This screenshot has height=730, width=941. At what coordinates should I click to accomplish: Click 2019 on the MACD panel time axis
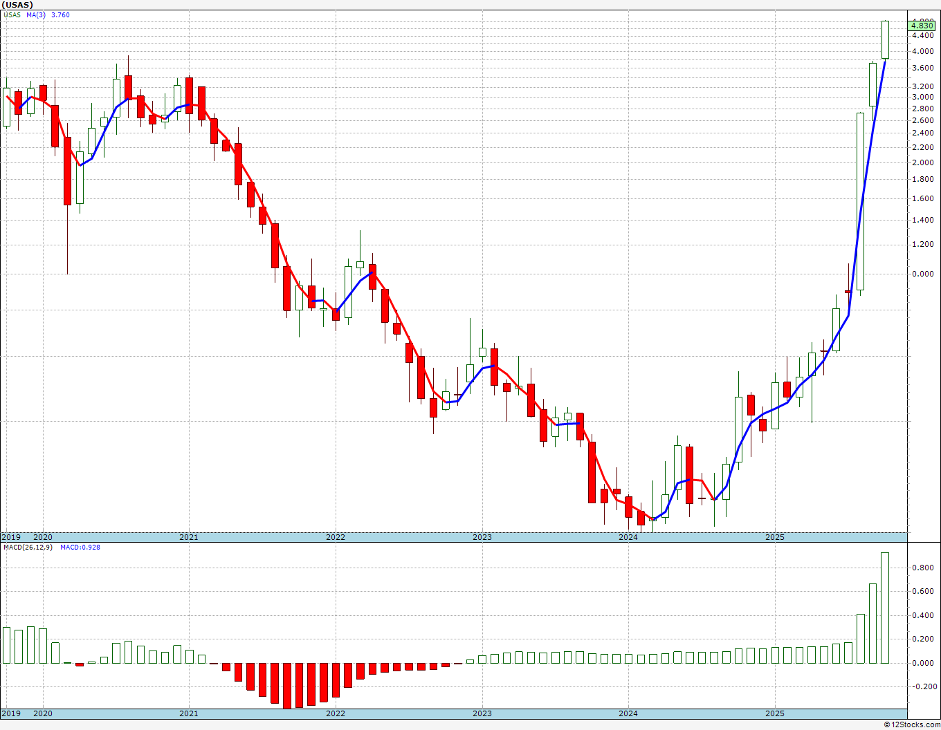(x=10, y=713)
